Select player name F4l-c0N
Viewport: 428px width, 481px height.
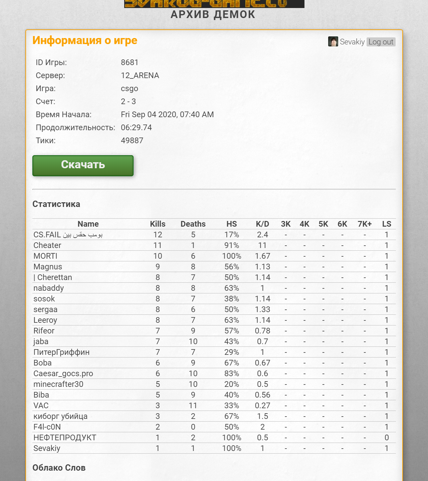[47, 427]
